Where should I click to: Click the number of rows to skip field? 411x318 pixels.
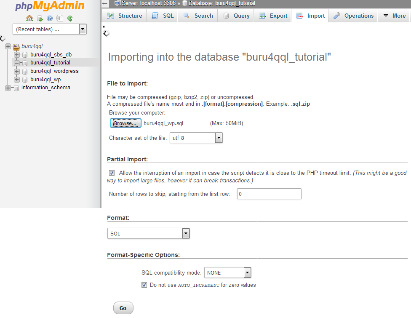(x=269, y=194)
